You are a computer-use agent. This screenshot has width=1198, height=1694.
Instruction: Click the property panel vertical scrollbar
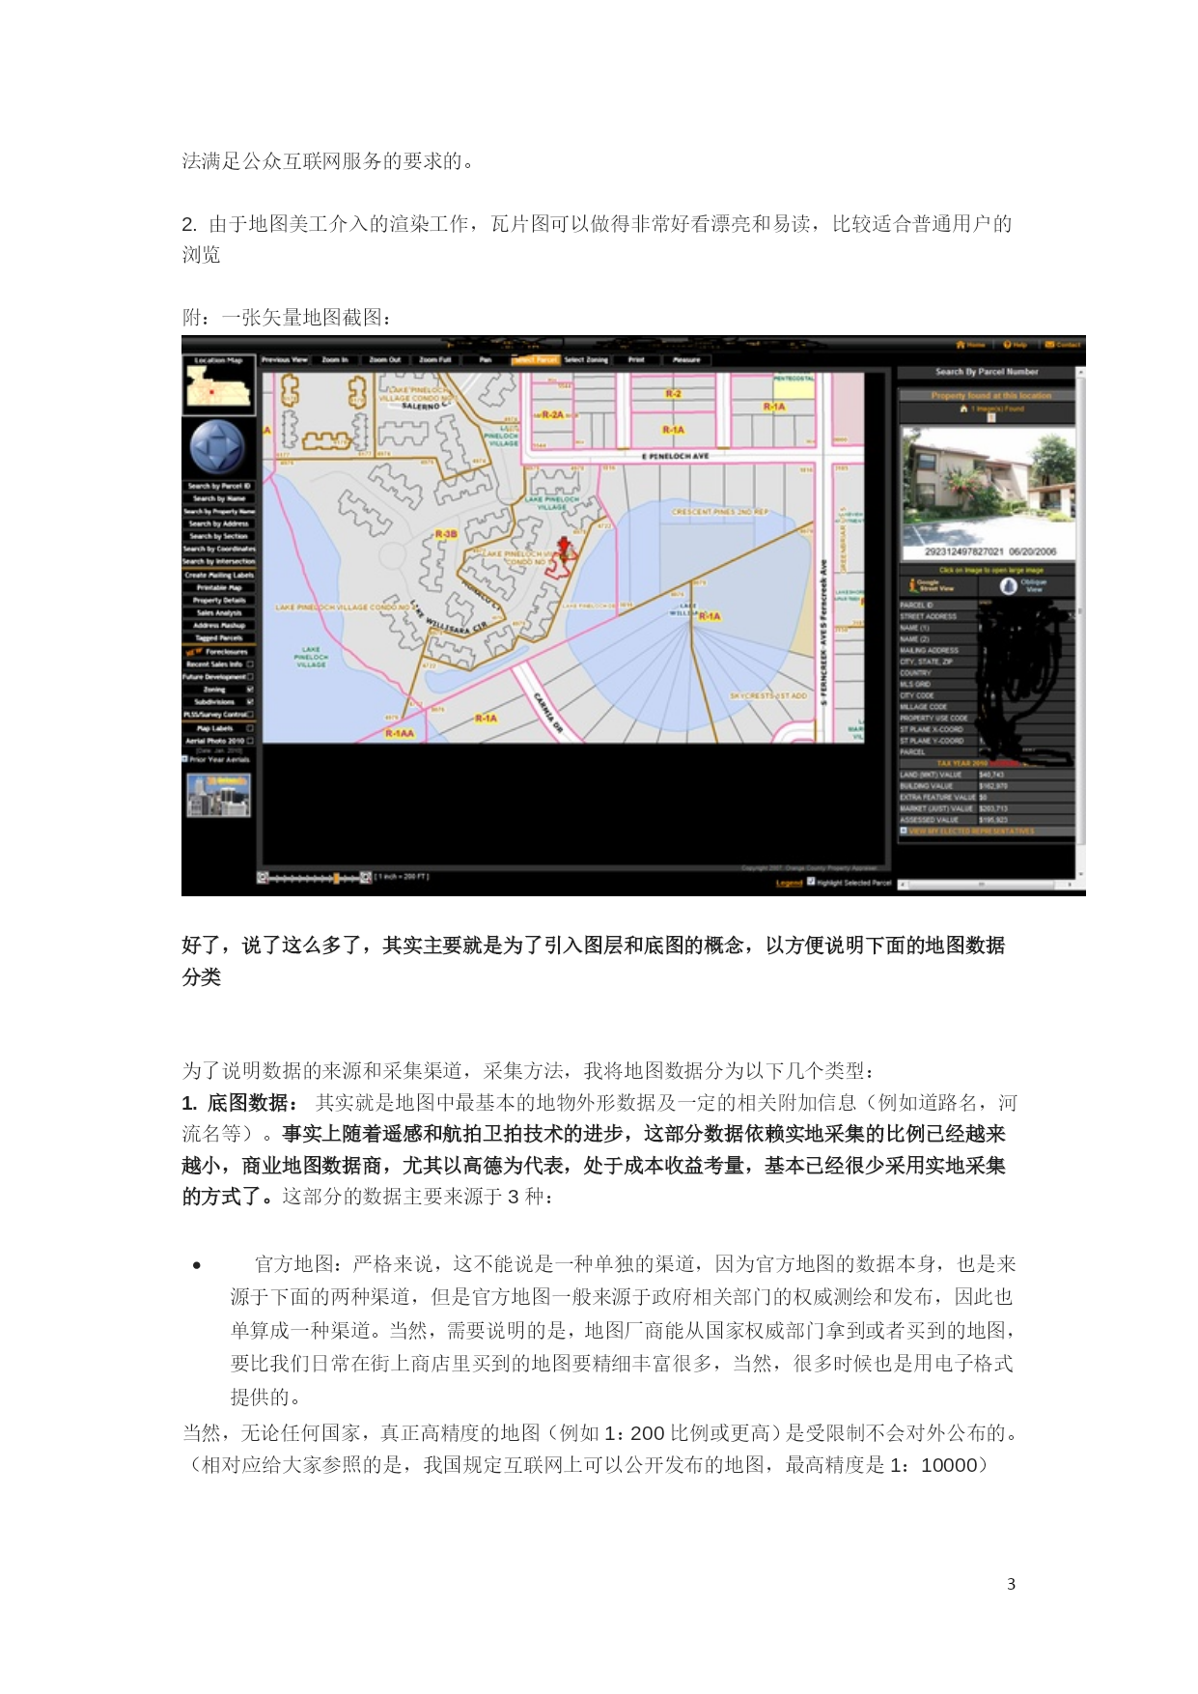coord(1080,624)
